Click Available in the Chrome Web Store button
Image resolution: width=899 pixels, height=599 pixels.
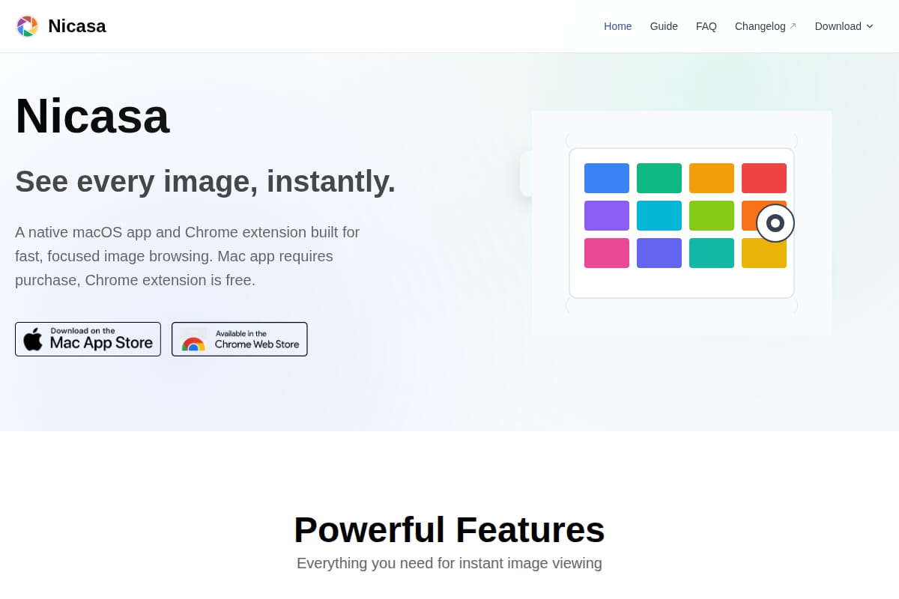240,339
